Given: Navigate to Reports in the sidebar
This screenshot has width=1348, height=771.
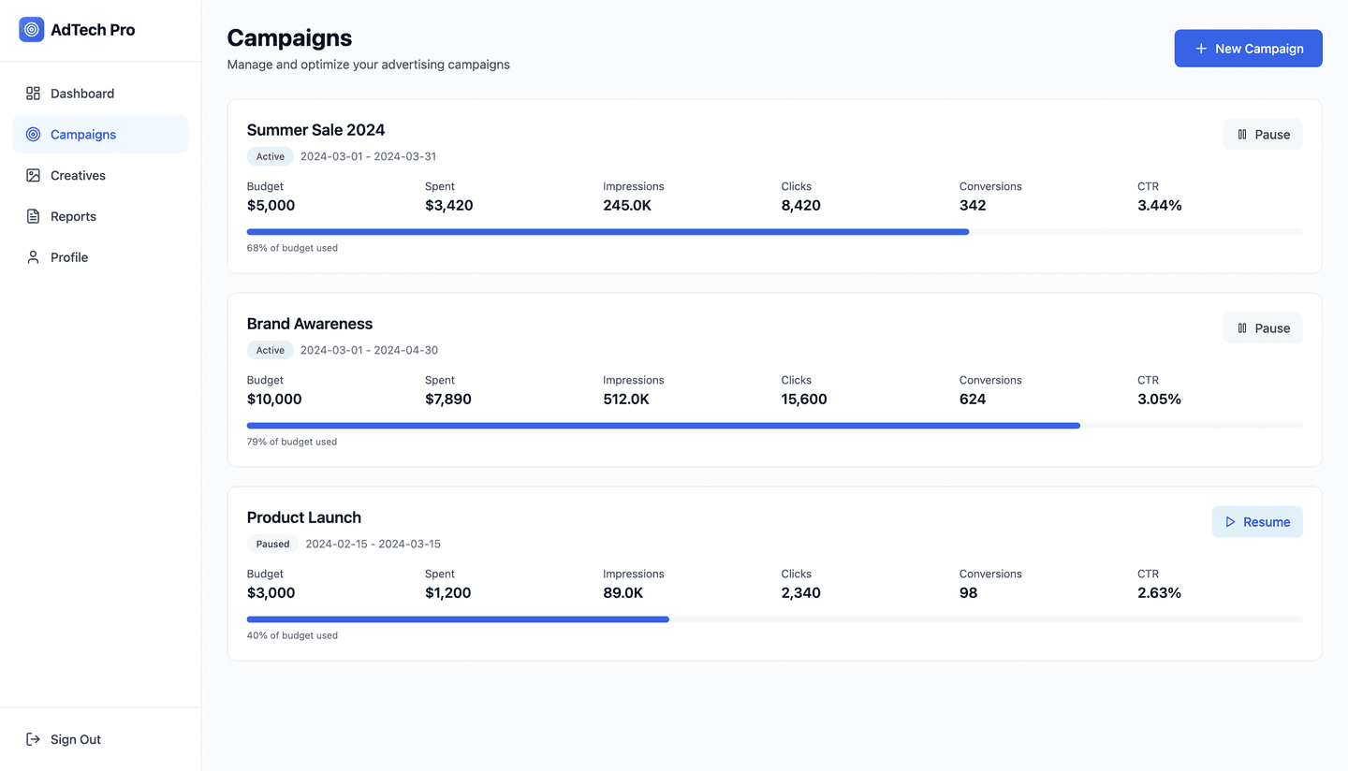Looking at the screenshot, I should (x=73, y=216).
